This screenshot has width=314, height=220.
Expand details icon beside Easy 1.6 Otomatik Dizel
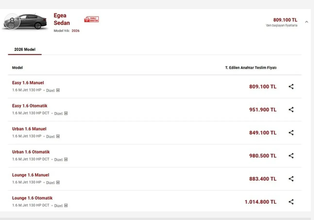click(66, 113)
